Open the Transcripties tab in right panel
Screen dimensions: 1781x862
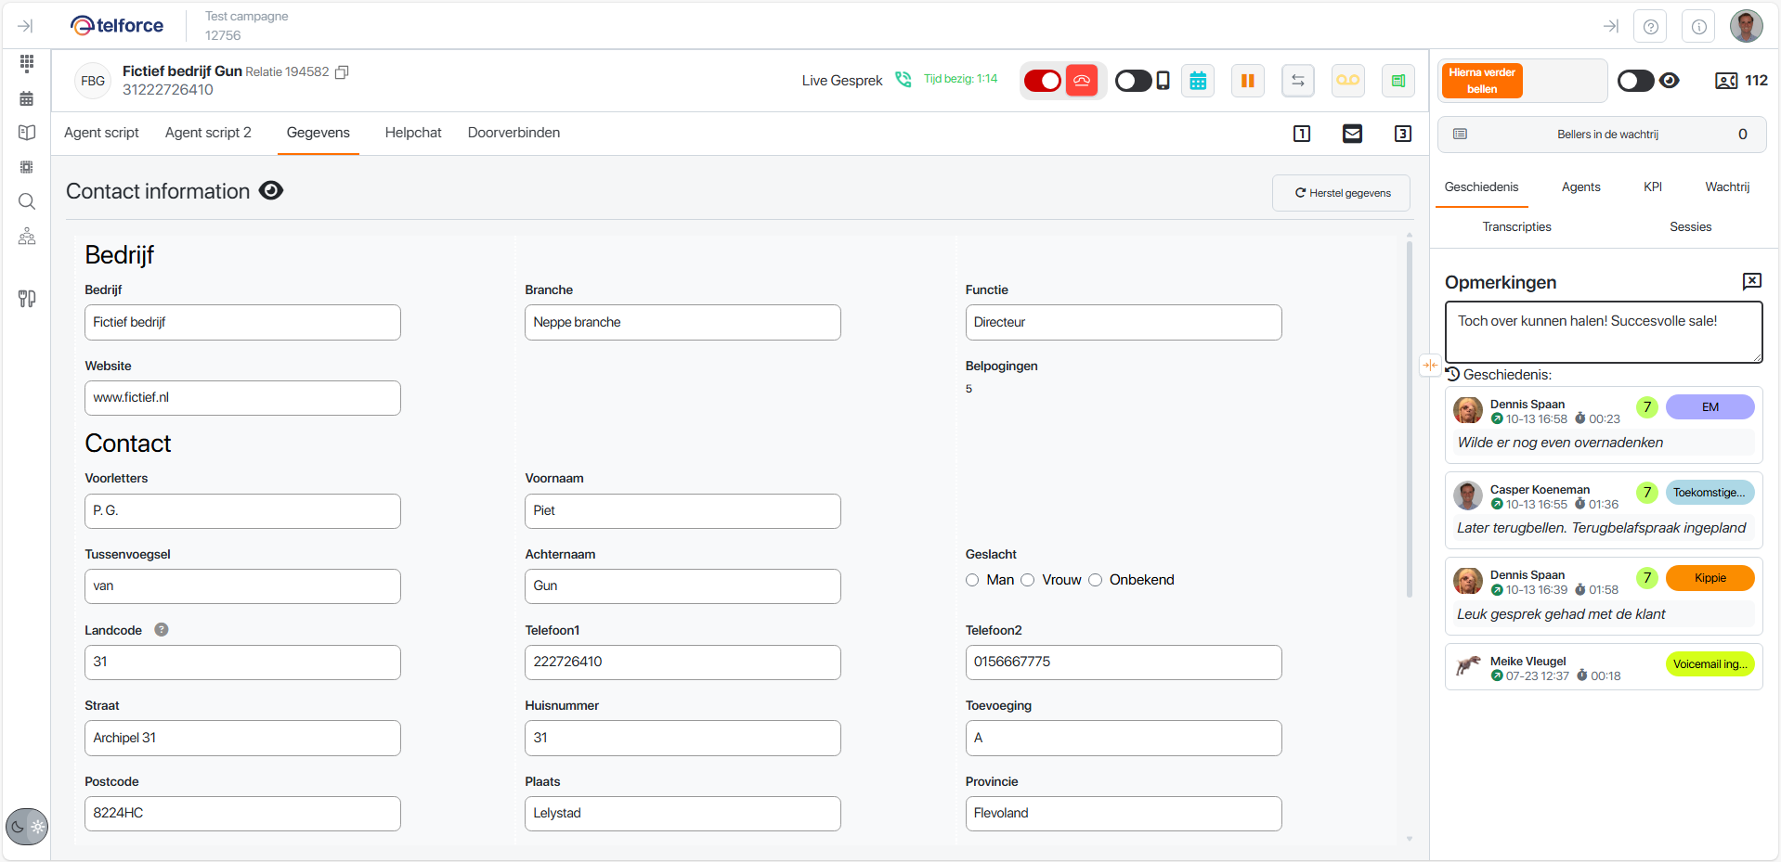pos(1516,226)
